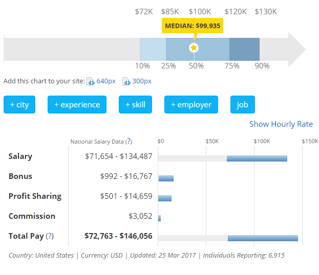Select the yellow MEDIAN: $99,935 label
Viewport: 319px width, 275px height.
[x=193, y=26]
